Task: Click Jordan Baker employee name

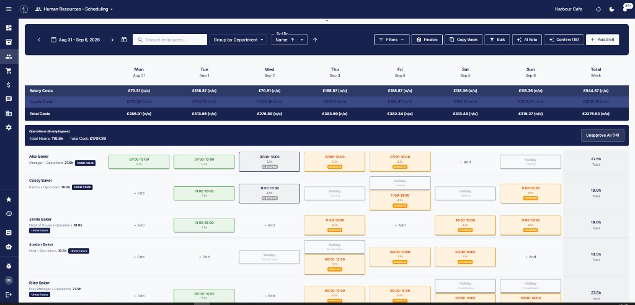Action: click(42, 244)
